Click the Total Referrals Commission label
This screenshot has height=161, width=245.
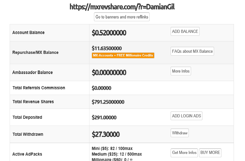click(x=39, y=88)
